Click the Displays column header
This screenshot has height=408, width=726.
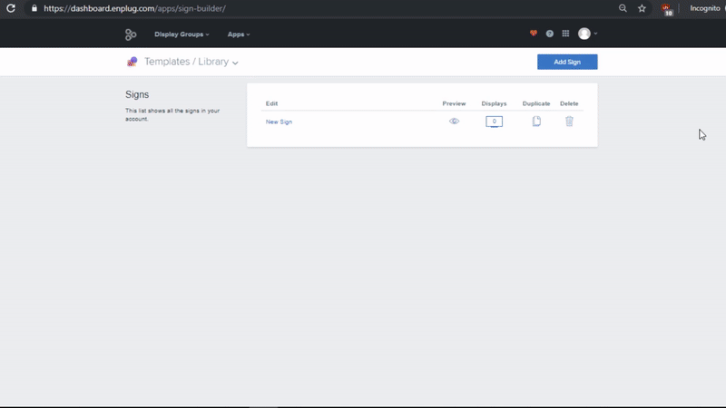(494, 103)
